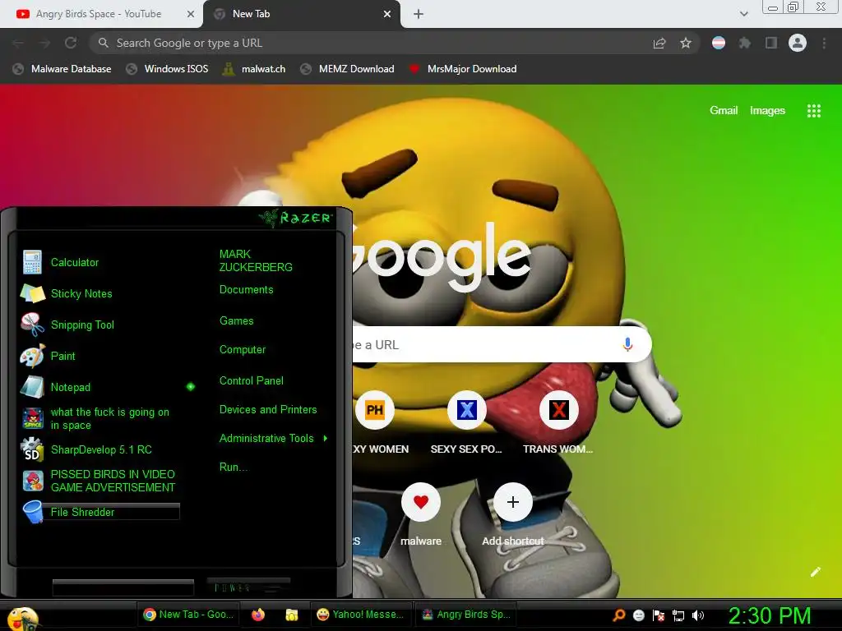The width and height of the screenshot is (842, 631).
Task: Open File Shredder in the start menu
Action: (101, 512)
